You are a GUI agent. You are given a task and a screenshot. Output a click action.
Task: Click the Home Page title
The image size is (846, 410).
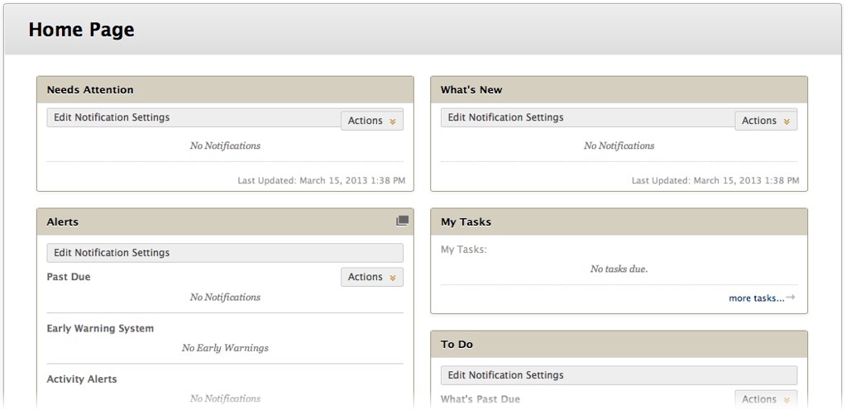tap(82, 29)
